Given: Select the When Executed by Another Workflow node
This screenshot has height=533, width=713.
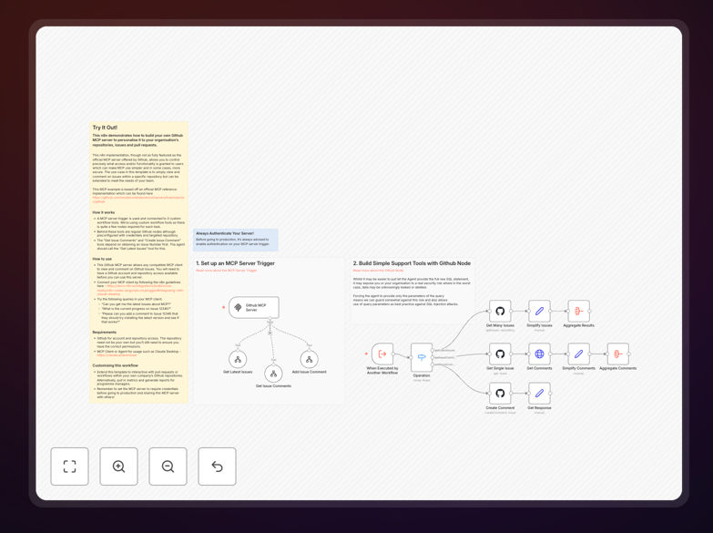Looking at the screenshot, I should [x=382, y=354].
